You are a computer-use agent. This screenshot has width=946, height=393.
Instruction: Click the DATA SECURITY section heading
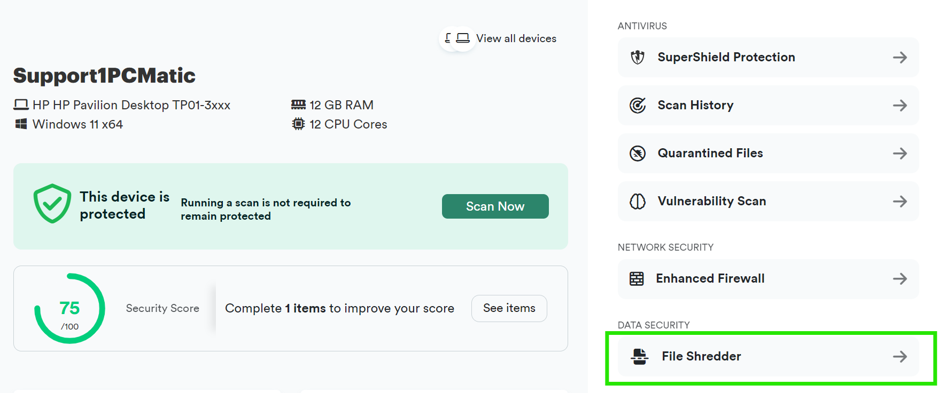654,325
